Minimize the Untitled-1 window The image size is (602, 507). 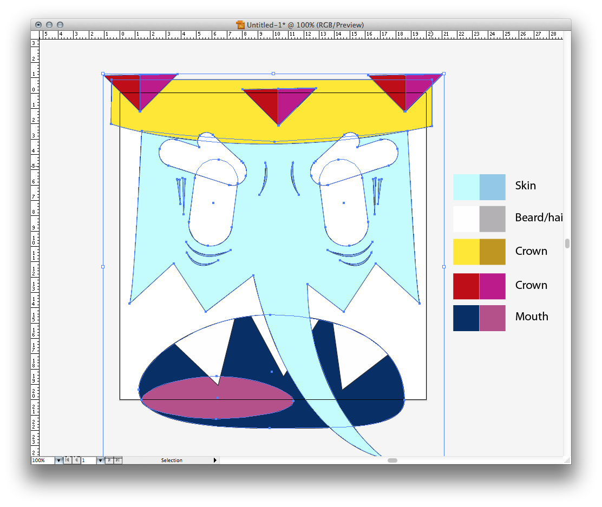[49, 25]
